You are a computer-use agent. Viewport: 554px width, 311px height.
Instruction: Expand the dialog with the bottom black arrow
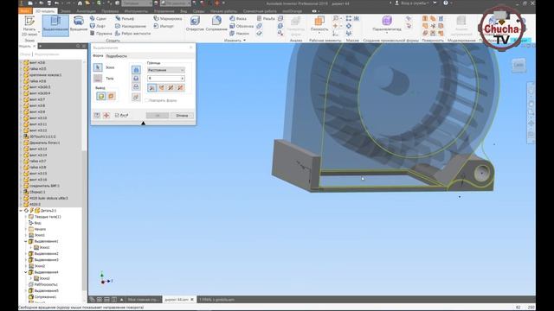(143, 123)
